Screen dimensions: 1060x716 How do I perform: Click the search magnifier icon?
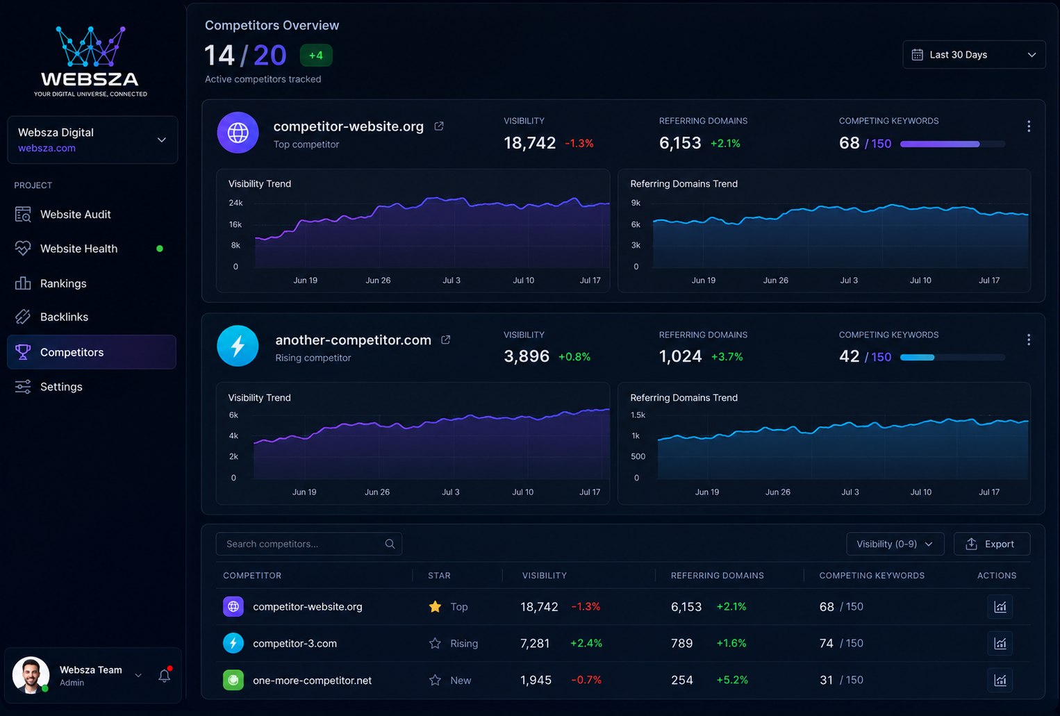click(x=390, y=544)
